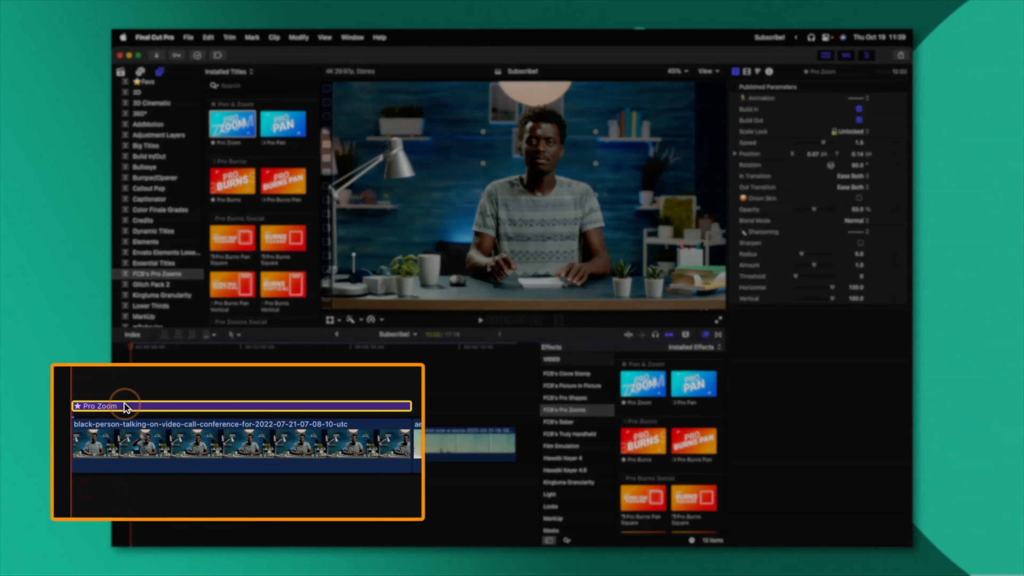
Task: Click the extensions tag icon in toolbar
Action: tap(217, 55)
